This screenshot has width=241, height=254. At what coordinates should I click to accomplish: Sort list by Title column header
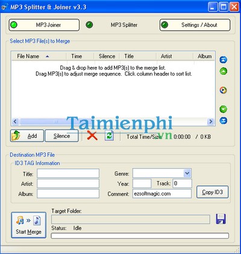(138, 56)
